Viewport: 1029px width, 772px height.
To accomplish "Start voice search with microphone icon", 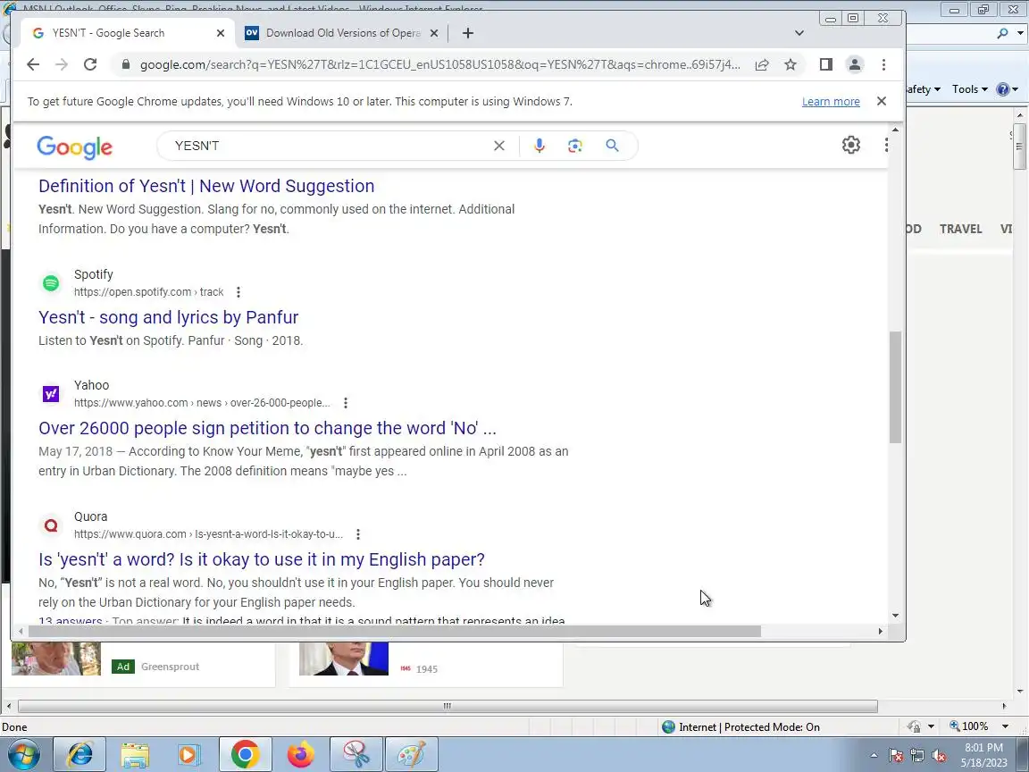I will pos(540,146).
